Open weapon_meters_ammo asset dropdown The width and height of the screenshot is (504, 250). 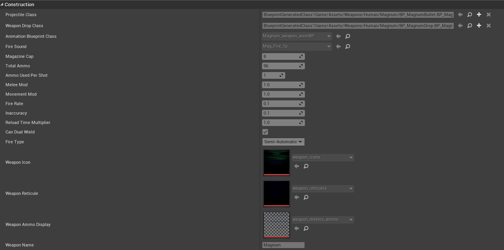pos(323,220)
